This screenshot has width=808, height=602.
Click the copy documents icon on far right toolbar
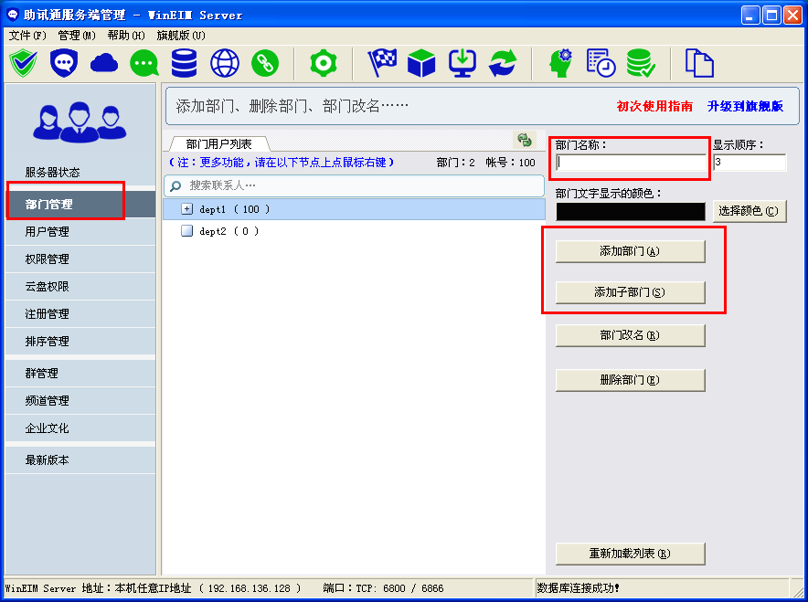pyautogui.click(x=697, y=63)
